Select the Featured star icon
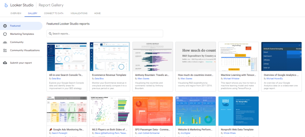This screenshot has height=137, width=305. [5, 26]
